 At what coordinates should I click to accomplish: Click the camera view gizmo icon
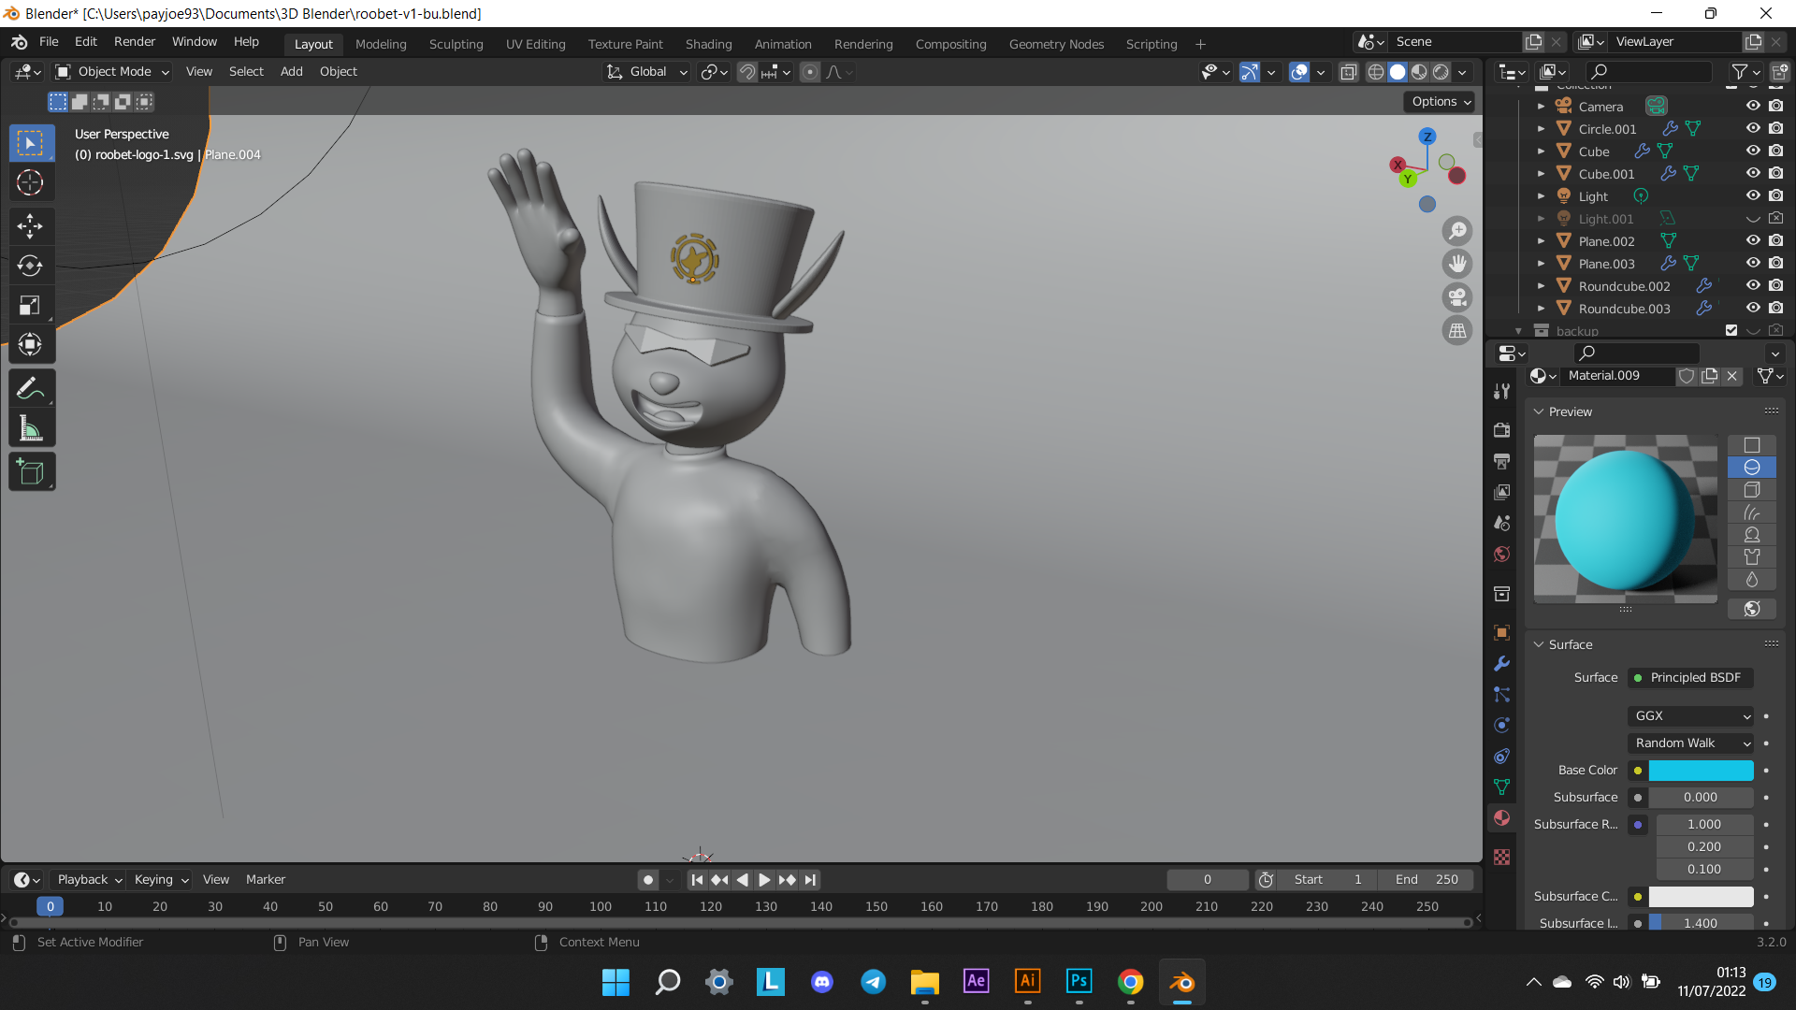coord(1457,297)
